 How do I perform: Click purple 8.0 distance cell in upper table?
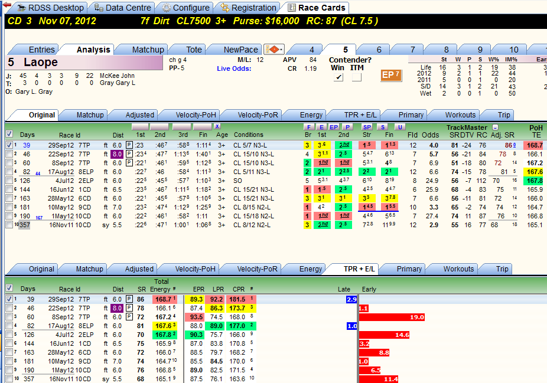(x=116, y=154)
